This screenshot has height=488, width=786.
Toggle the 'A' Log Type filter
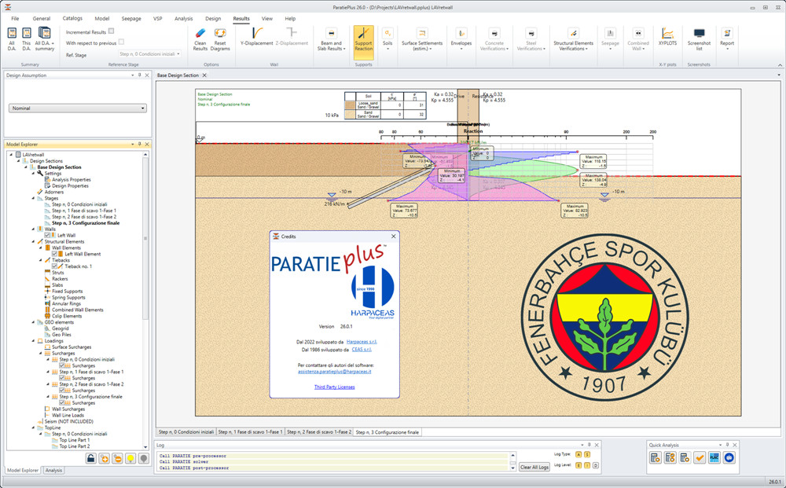[578, 454]
